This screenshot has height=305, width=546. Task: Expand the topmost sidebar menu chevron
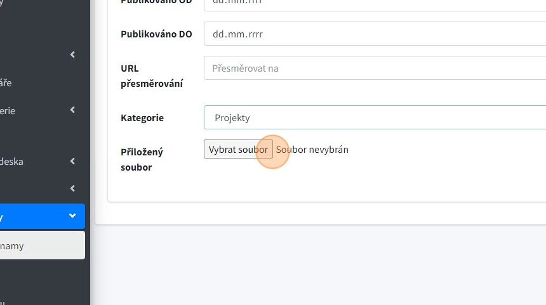(72, 55)
